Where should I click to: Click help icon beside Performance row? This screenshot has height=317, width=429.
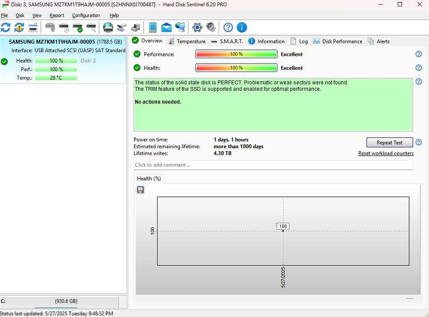[x=419, y=54]
